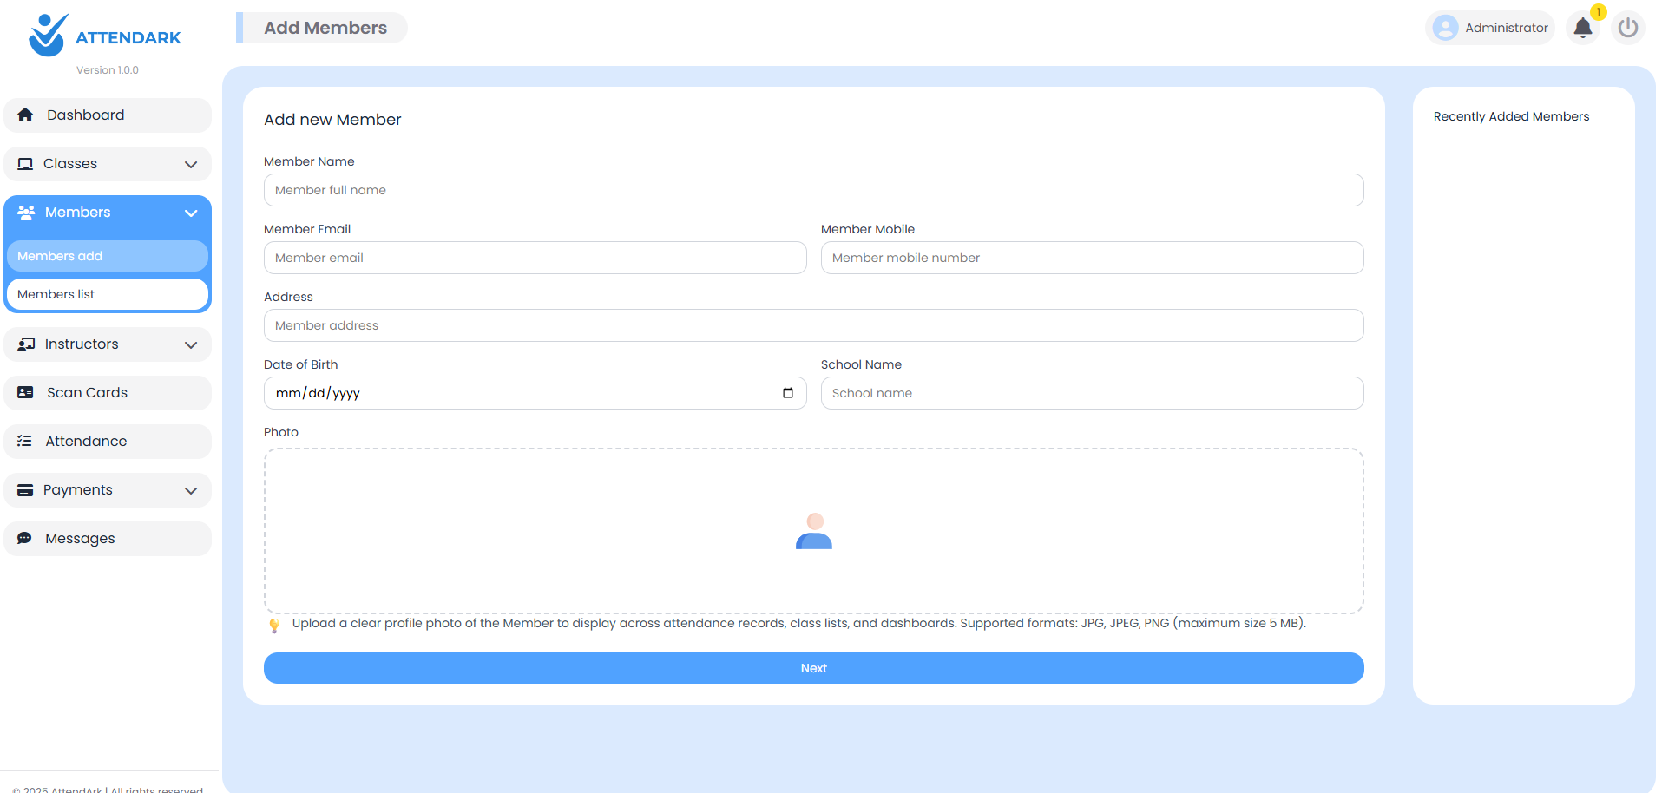1662x793 pixels.
Task: Expand the Instructors menu chevron
Action: [x=191, y=345]
